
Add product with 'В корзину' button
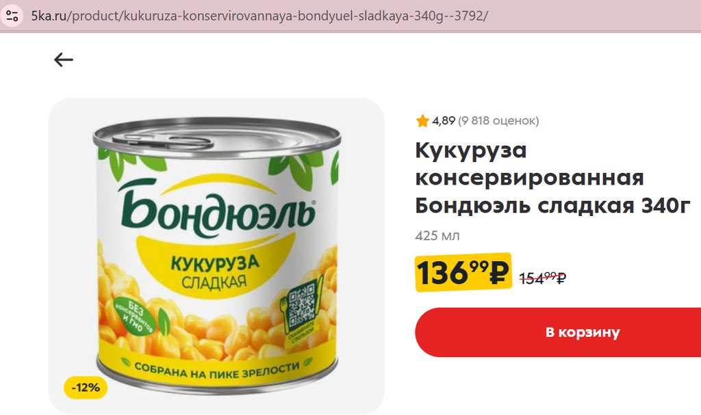tap(558, 332)
